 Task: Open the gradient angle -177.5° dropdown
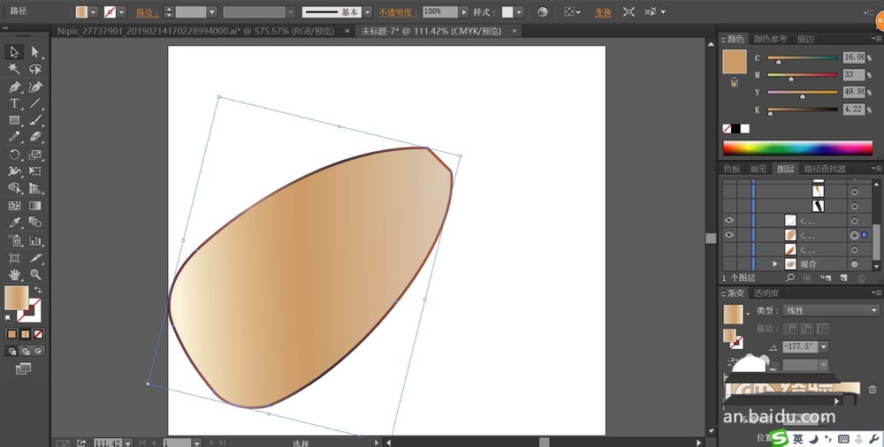[x=824, y=346]
